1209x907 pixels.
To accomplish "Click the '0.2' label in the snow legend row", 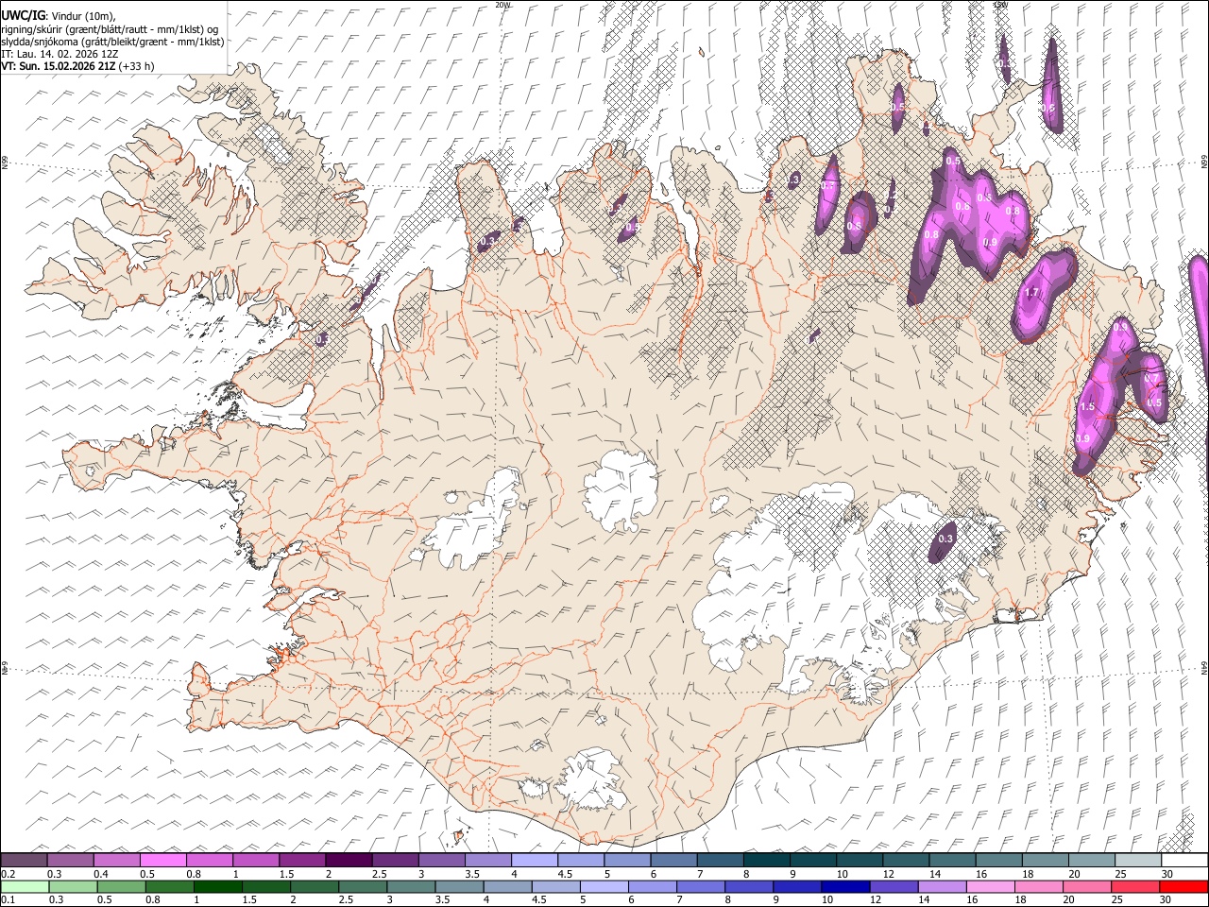I will pos(9,874).
